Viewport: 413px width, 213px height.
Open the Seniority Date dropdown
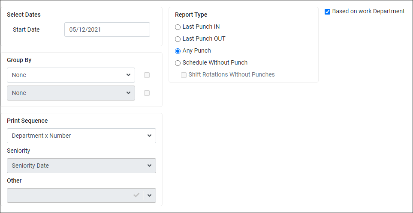81,166
